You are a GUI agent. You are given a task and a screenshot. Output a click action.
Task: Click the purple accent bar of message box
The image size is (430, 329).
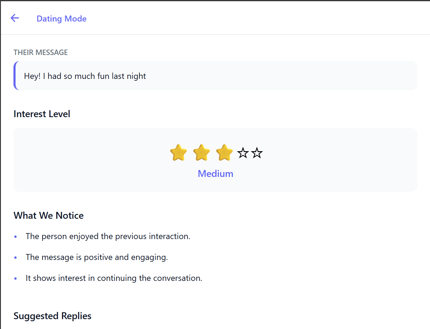[x=15, y=76]
